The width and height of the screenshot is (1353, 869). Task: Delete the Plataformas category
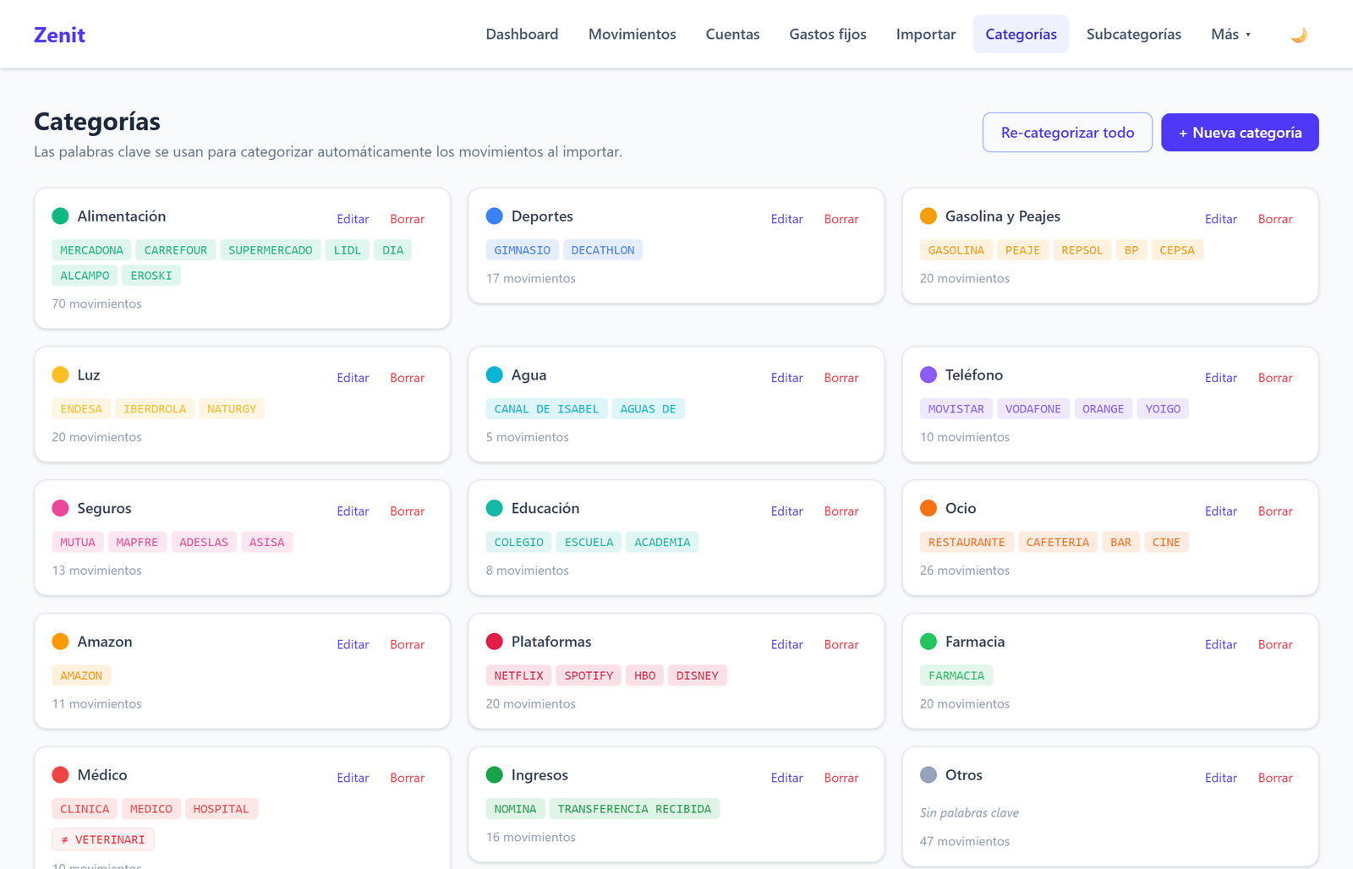tap(841, 645)
